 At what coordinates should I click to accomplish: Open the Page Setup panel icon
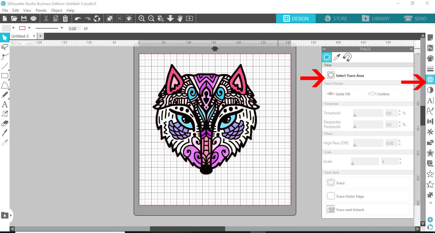pyautogui.click(x=430, y=38)
